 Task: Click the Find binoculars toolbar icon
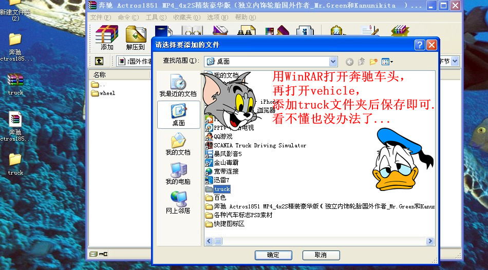tap(247, 30)
